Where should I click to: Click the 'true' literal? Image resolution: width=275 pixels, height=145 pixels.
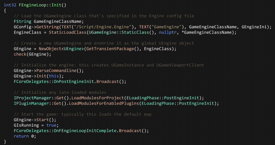[x=51, y=125]
